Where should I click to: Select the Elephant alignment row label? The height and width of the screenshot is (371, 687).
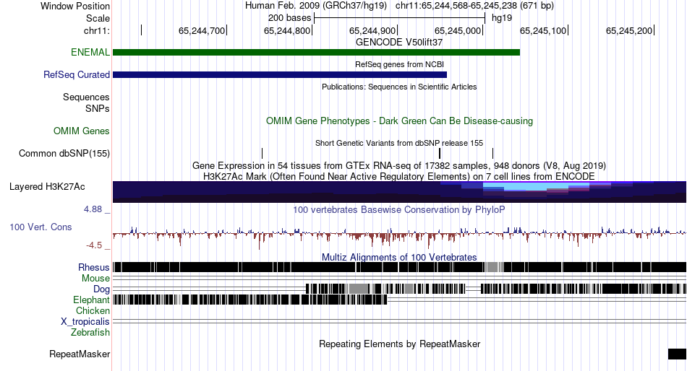point(92,300)
